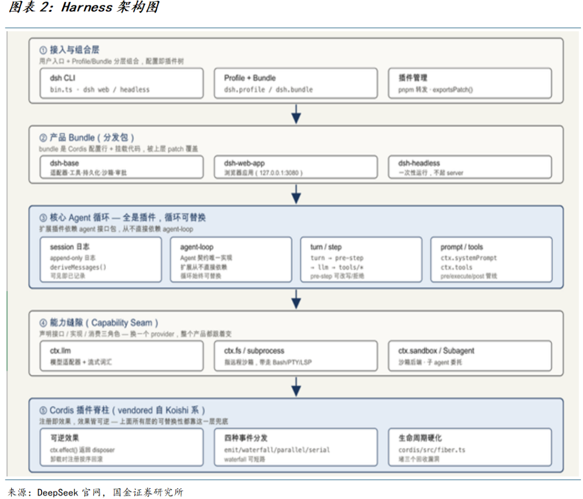Click the 'Profile + Bundle' box title

click(x=250, y=78)
